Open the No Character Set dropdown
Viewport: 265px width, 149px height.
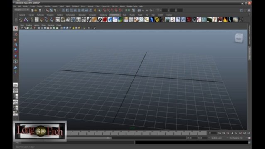(x=236, y=138)
